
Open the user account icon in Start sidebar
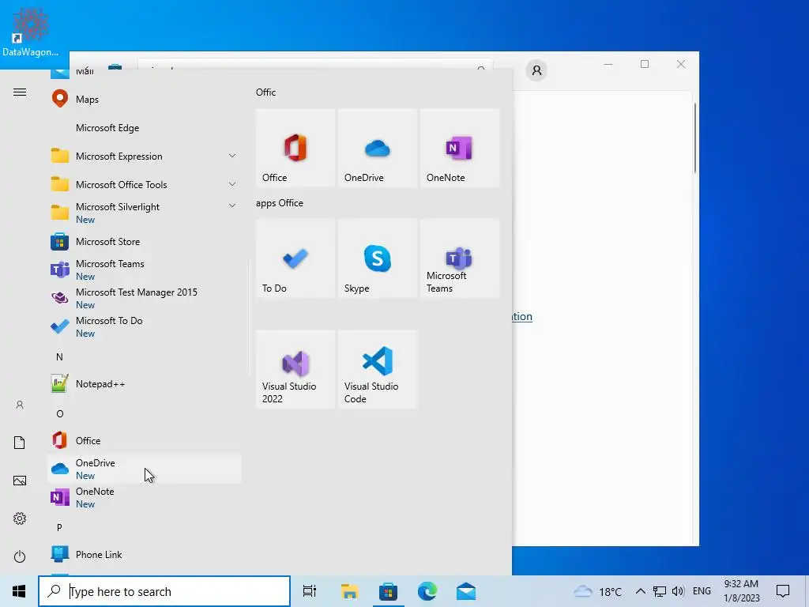click(20, 405)
